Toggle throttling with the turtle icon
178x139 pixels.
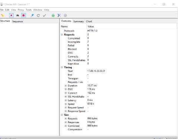17,16
